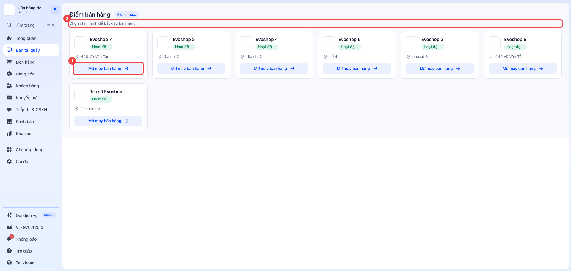Click the Evoshop 7 store thumbnail
Image resolution: width=571 pixels, height=271 pixels.
click(80, 42)
